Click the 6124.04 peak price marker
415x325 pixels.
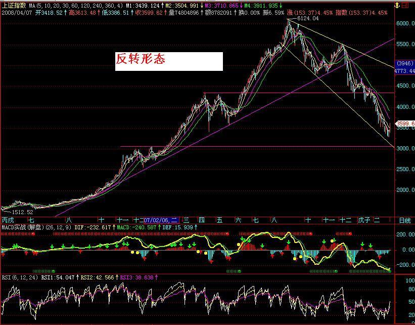[x=308, y=18]
